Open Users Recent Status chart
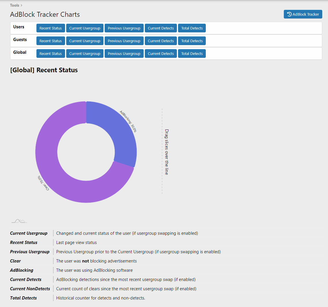This screenshot has height=307, width=328. [51, 28]
